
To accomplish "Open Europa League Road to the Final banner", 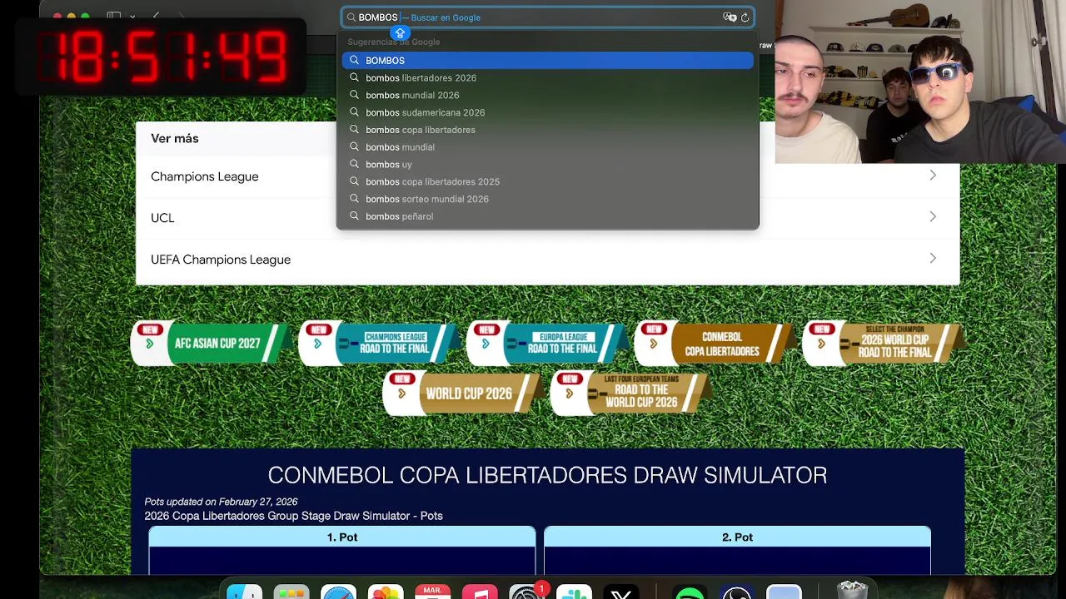I will [546, 343].
